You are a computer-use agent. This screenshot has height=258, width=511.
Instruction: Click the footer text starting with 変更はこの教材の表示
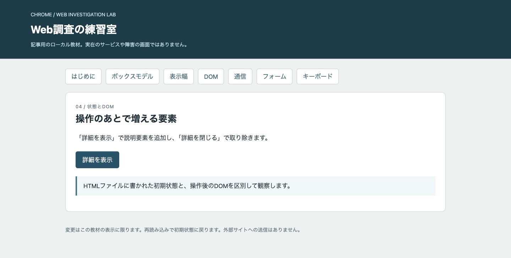(x=184, y=230)
